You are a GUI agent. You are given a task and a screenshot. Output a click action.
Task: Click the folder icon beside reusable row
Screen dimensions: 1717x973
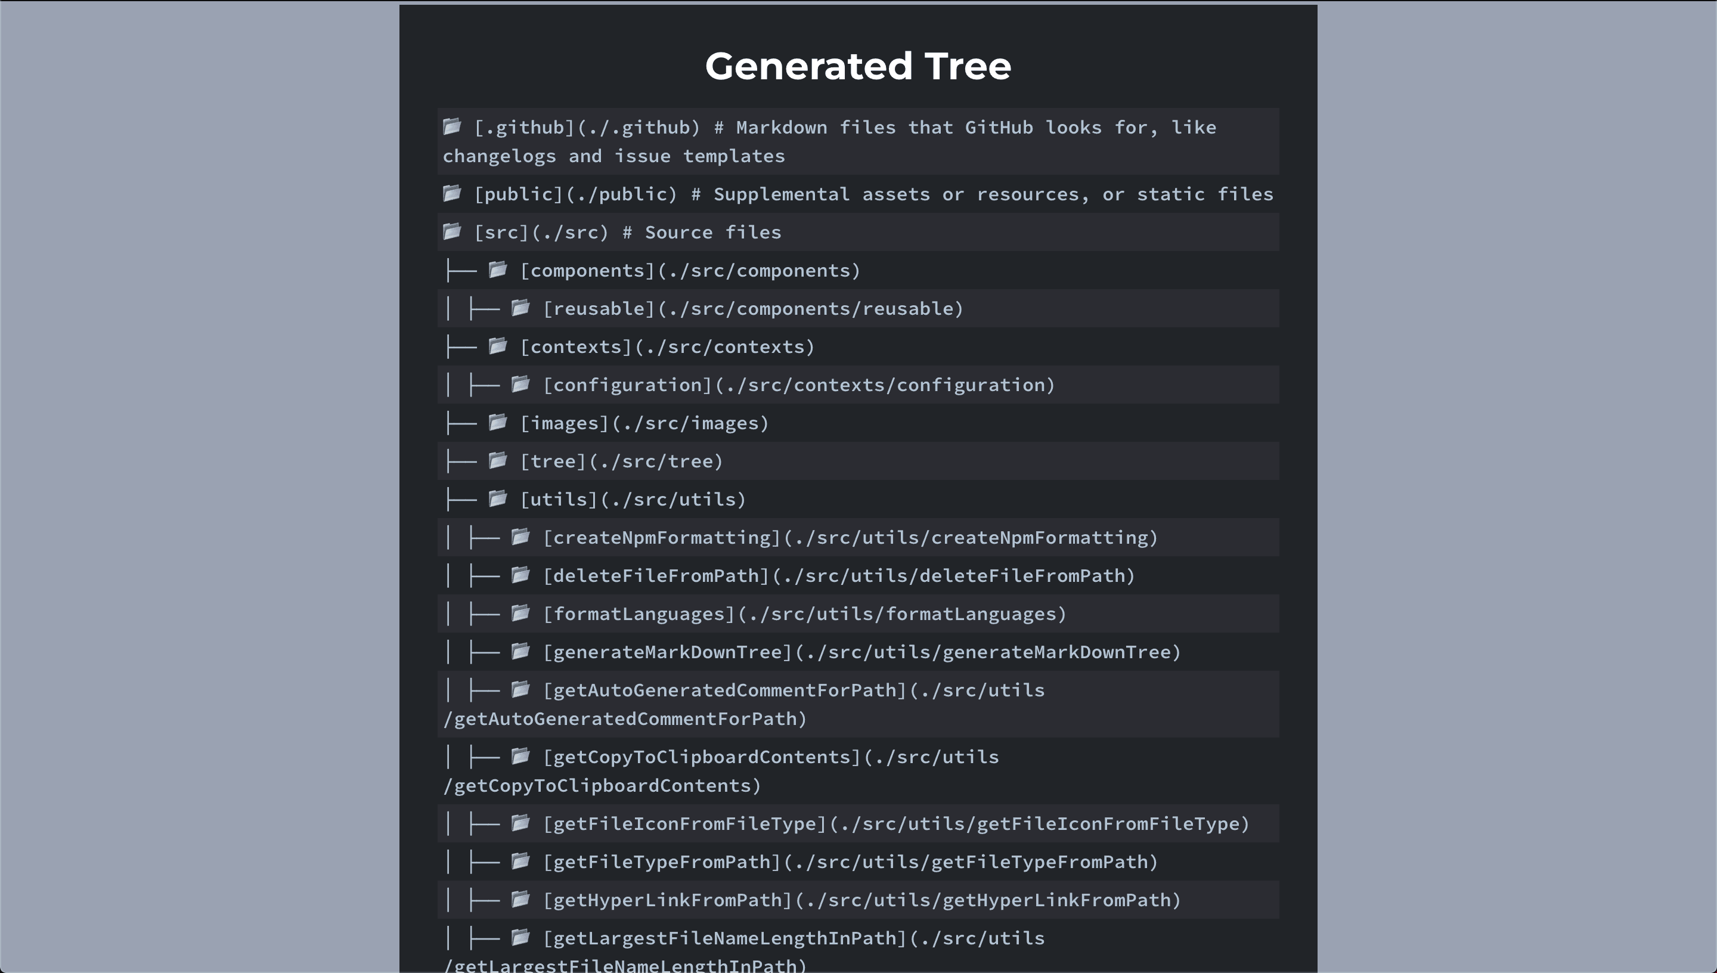click(520, 308)
